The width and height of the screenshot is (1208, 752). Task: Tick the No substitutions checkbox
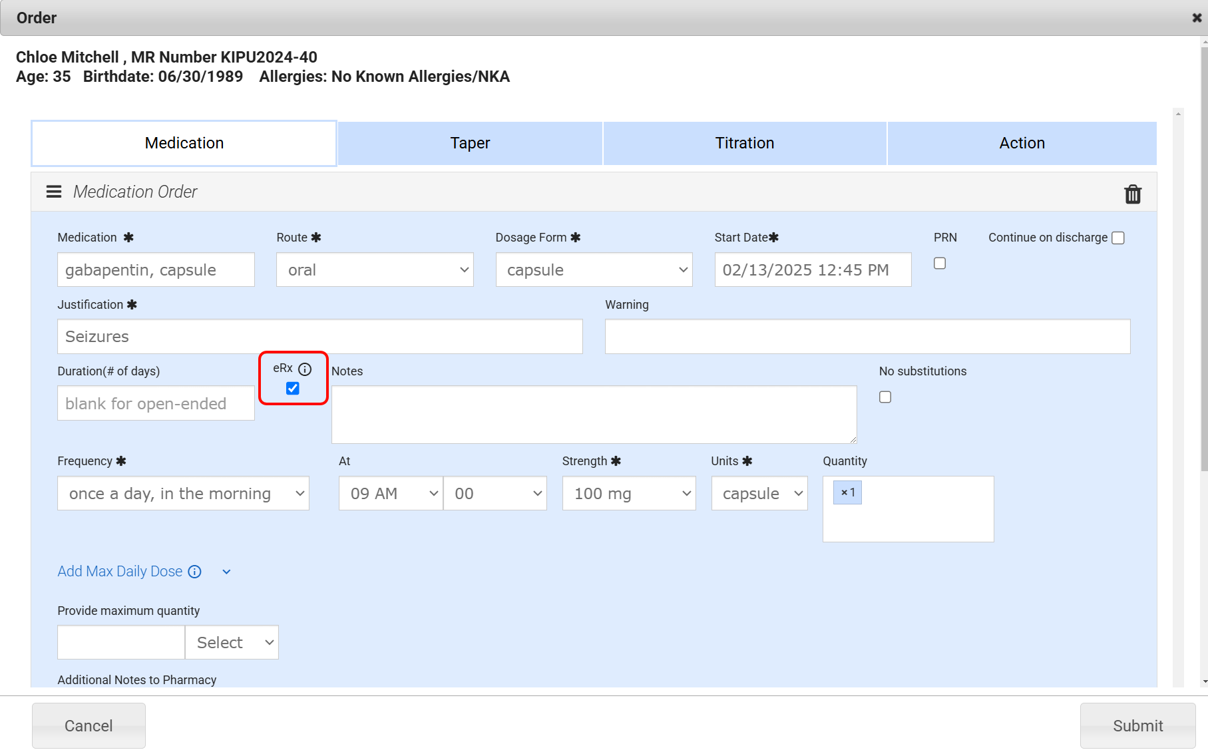(x=885, y=397)
